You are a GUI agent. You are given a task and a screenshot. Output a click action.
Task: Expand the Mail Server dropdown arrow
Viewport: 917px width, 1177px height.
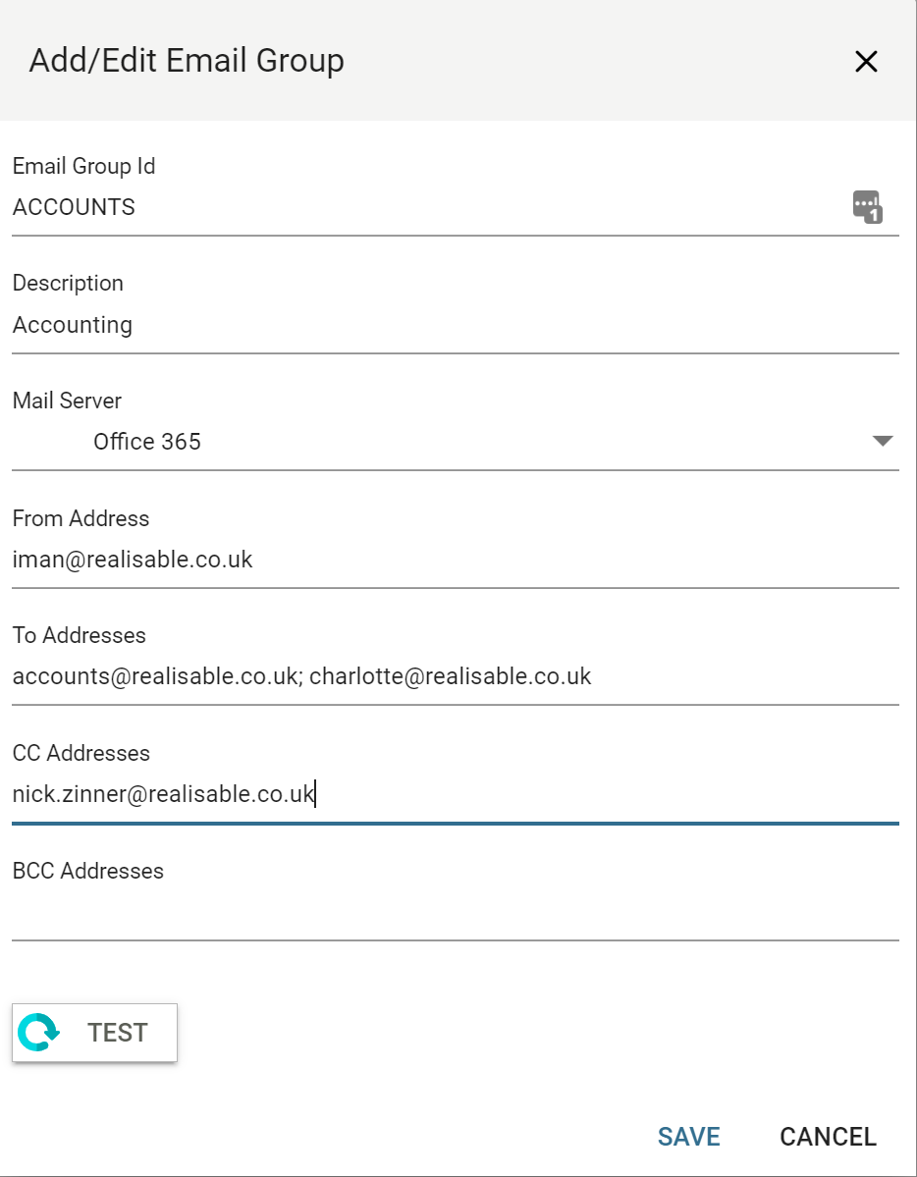(x=882, y=441)
